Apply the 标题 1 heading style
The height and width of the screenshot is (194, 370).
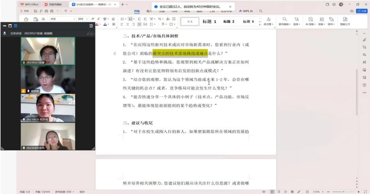tap(209, 21)
